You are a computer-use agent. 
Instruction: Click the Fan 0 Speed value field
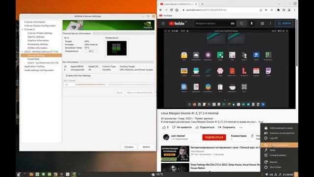[69, 85]
